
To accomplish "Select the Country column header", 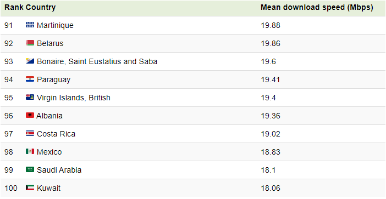I will pos(41,7).
